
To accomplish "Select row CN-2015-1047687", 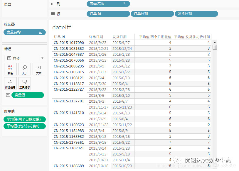I will point(69,54).
